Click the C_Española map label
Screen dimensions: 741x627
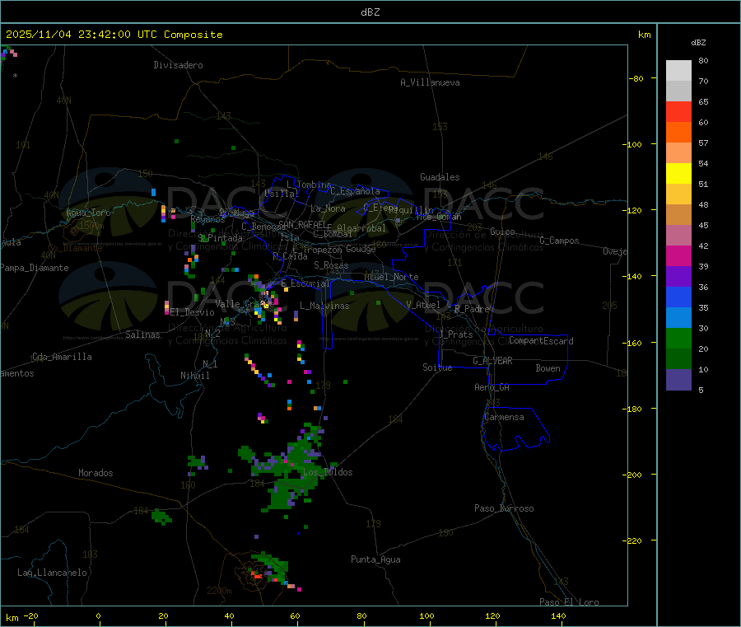355,191
